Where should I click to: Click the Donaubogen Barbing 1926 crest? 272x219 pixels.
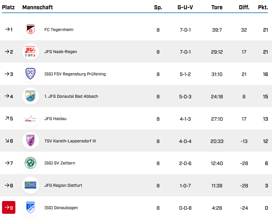[30, 208]
